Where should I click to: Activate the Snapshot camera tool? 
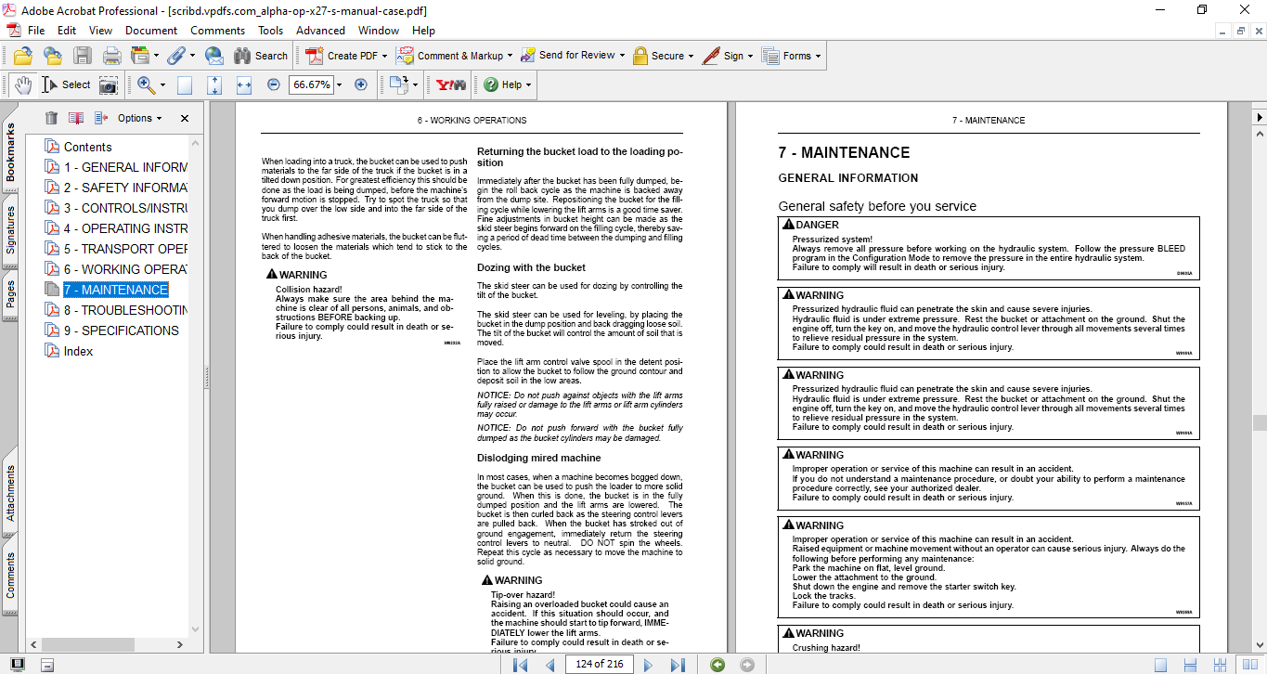[x=109, y=84]
